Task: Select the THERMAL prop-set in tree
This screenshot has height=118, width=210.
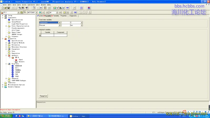Action: (18, 70)
